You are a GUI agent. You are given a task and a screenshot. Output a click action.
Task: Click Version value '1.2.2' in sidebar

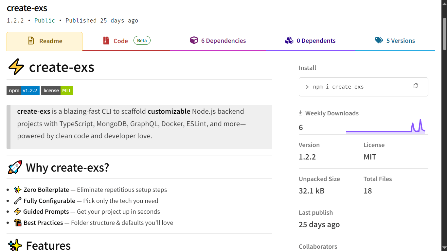(x=307, y=157)
